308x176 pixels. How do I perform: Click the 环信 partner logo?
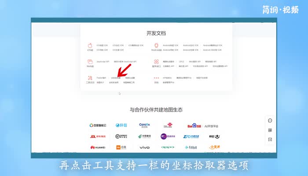pos(121,125)
